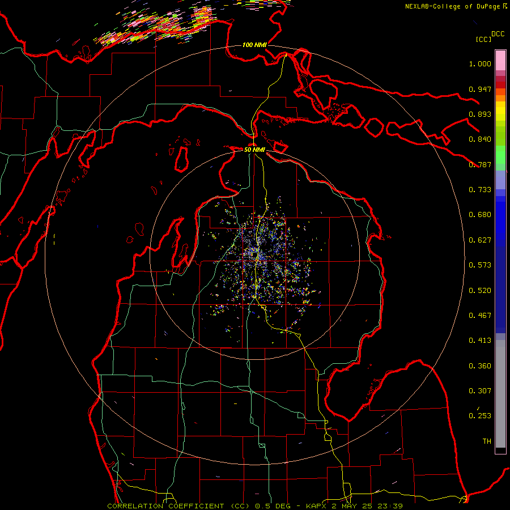Select the "0.680" scale value
This screenshot has width=510, height=510.
coord(480,215)
